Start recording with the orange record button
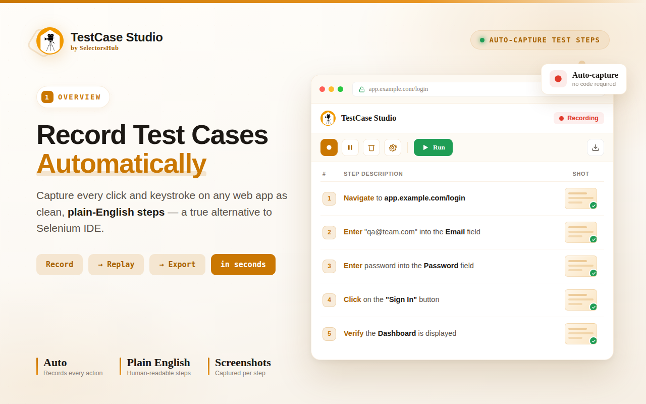This screenshot has width=646, height=404. click(329, 147)
